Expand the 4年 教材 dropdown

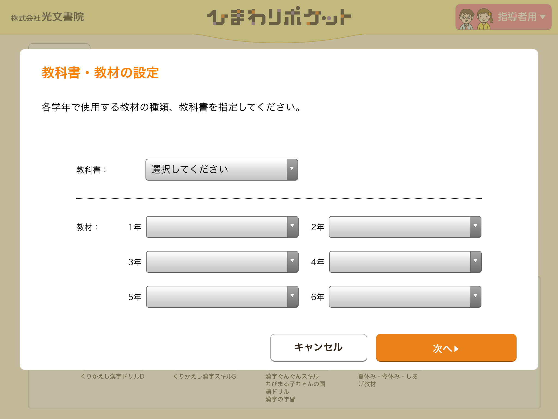coord(405,262)
